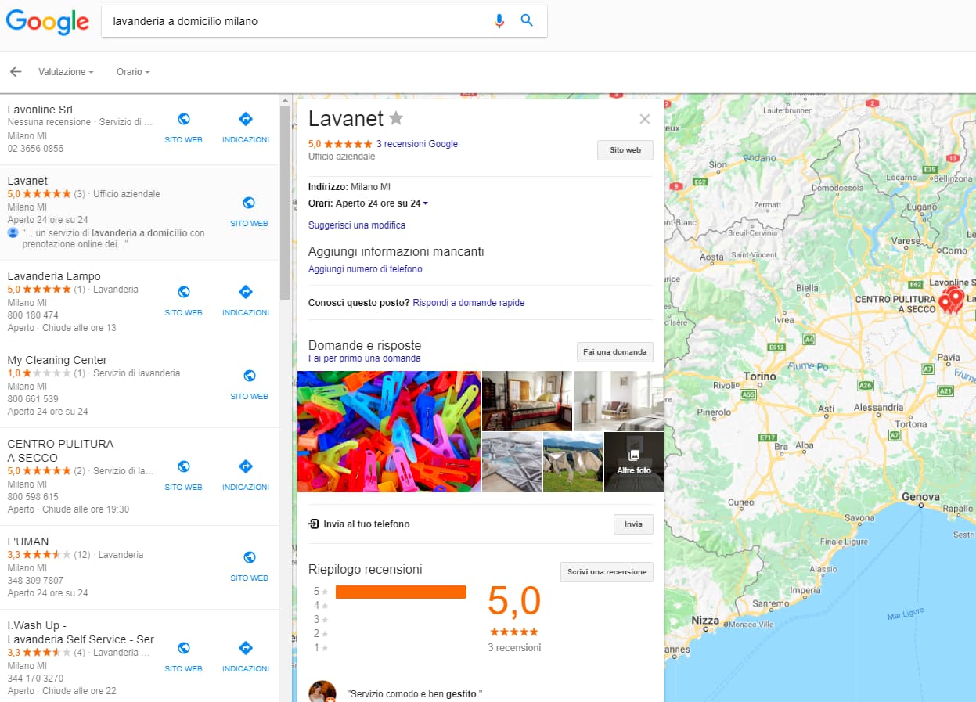The height and width of the screenshot is (702, 976).
Task: Get directions to CENTRO PULITURA A SECCO
Action: coord(245,466)
